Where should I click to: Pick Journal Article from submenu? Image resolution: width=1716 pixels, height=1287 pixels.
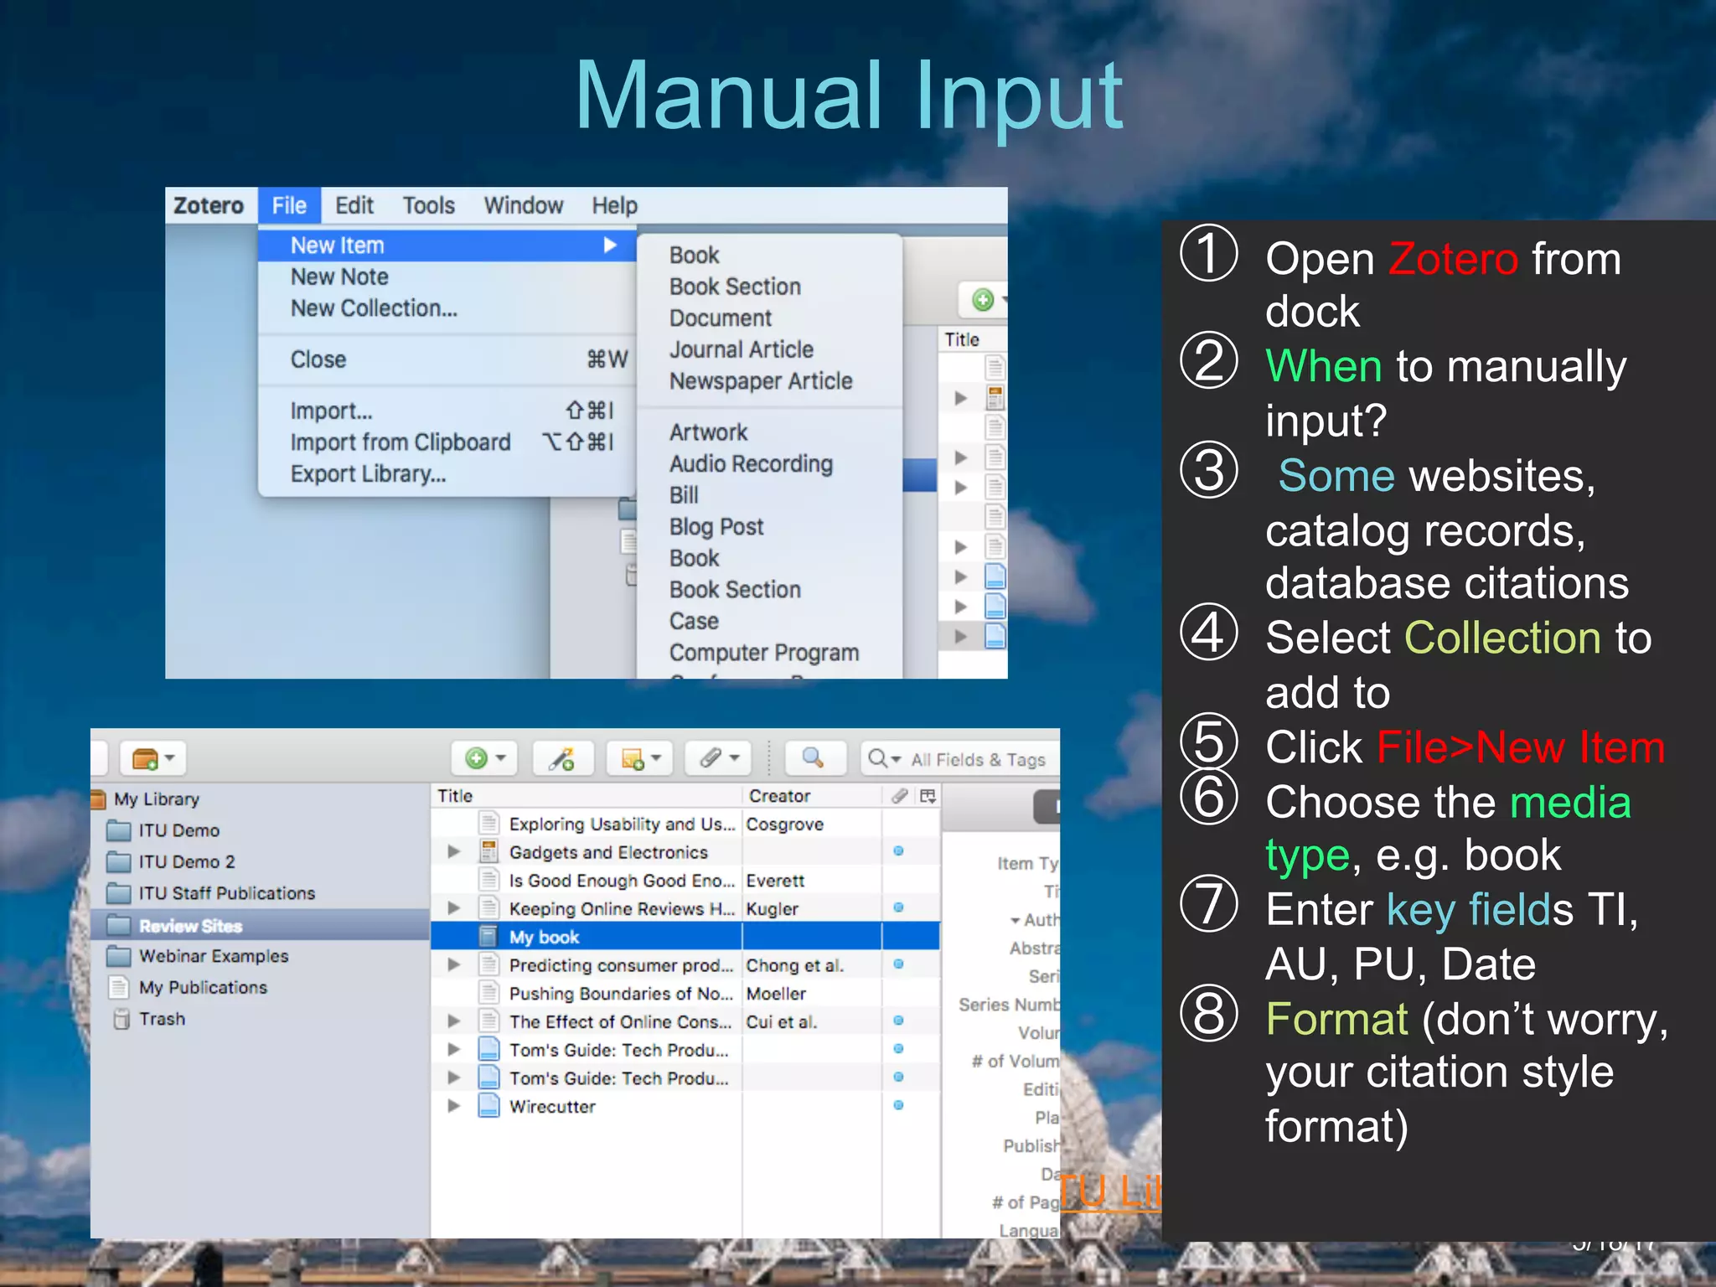(x=742, y=349)
